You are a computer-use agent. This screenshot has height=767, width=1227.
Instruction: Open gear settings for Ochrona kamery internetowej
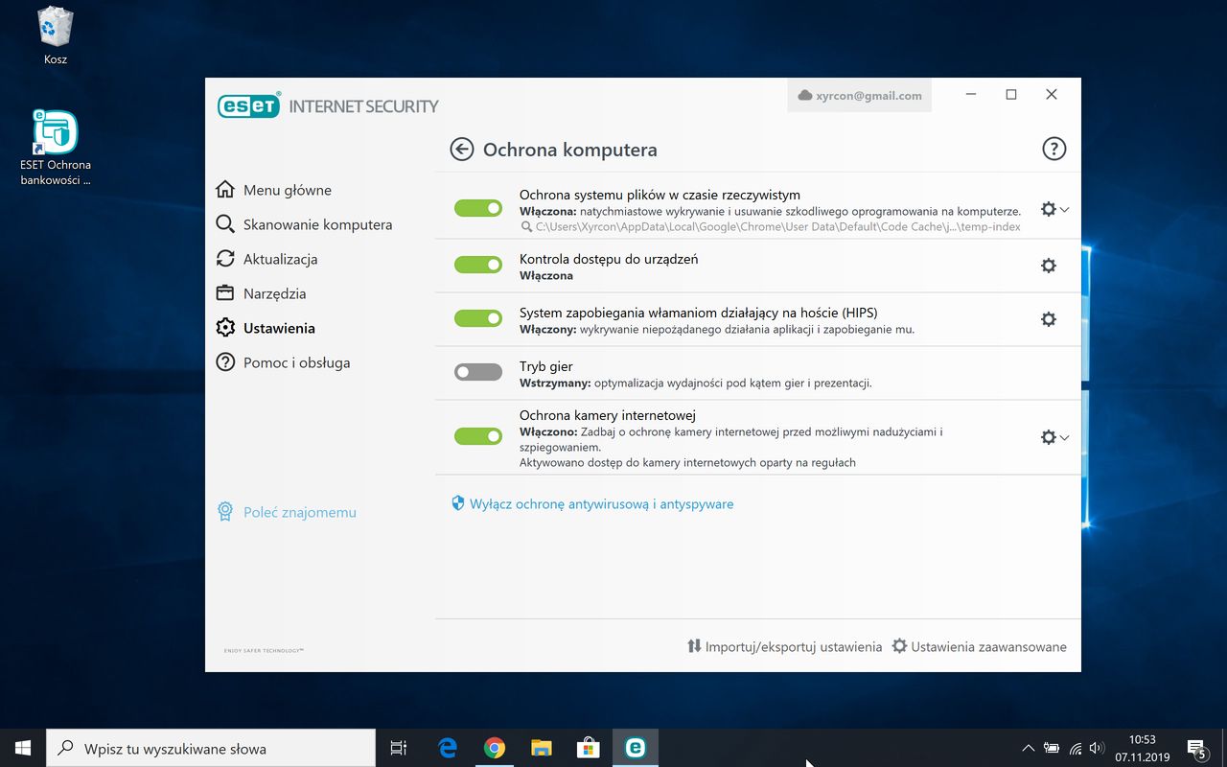click(1049, 437)
